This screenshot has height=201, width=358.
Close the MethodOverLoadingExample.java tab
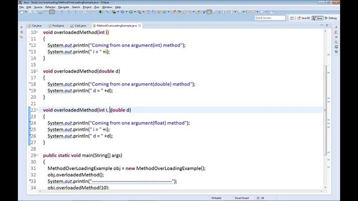(139, 26)
